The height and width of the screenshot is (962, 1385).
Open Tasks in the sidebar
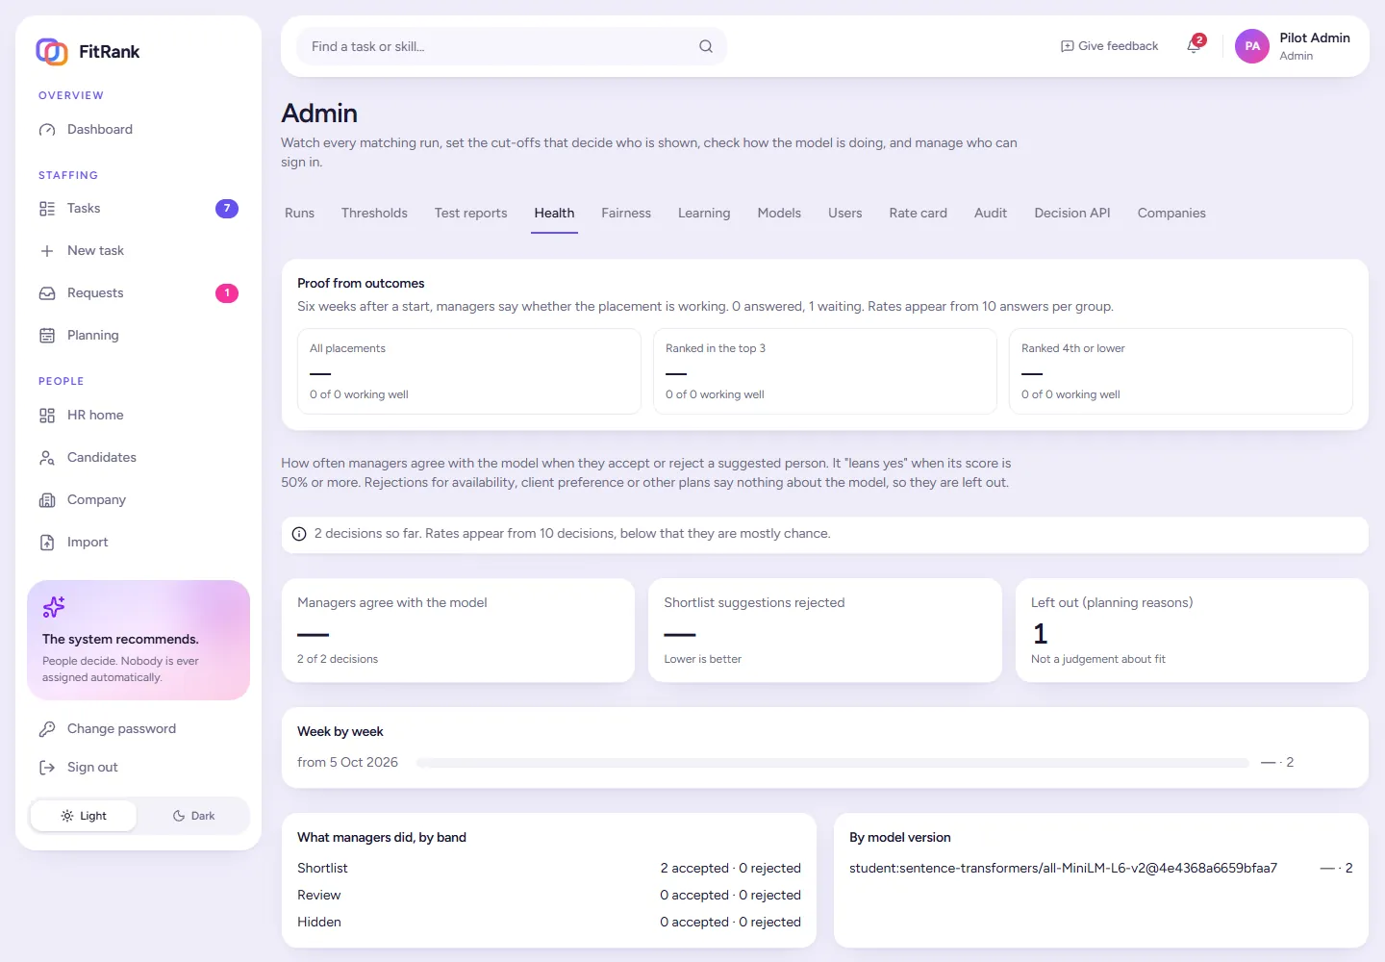pyautogui.click(x=138, y=209)
